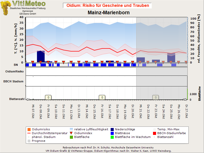Viewport: 204px width, 153px height.
Task: Click the right scroll arrow on the timeline
Action: [185, 99]
